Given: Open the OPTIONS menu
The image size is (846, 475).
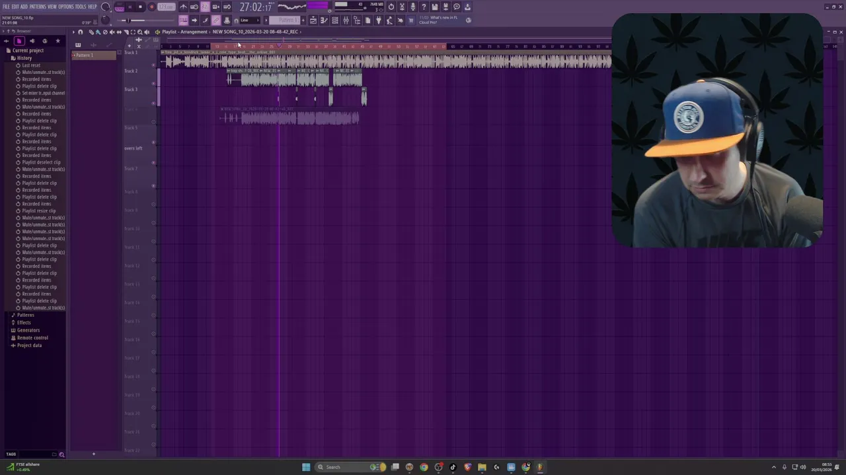Looking at the screenshot, I should (66, 7).
